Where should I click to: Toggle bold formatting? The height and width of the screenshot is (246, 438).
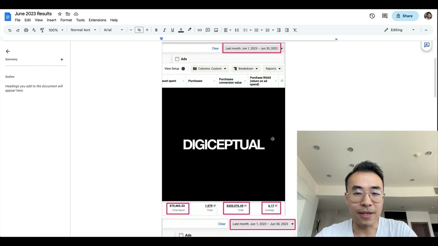pos(156,30)
